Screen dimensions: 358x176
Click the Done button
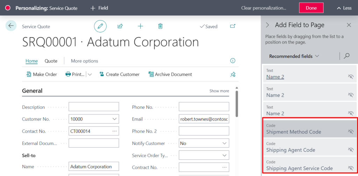click(311, 8)
